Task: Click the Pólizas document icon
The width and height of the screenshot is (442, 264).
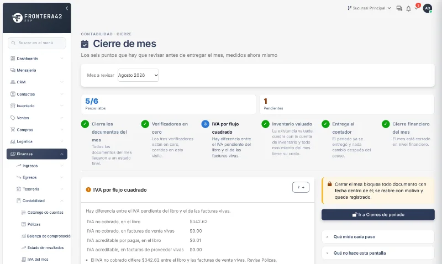Action: point(24,224)
